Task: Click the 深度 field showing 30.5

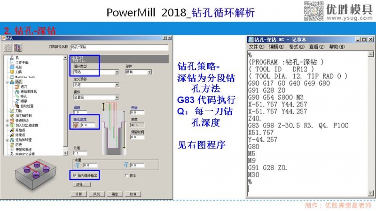Action: coord(137,125)
